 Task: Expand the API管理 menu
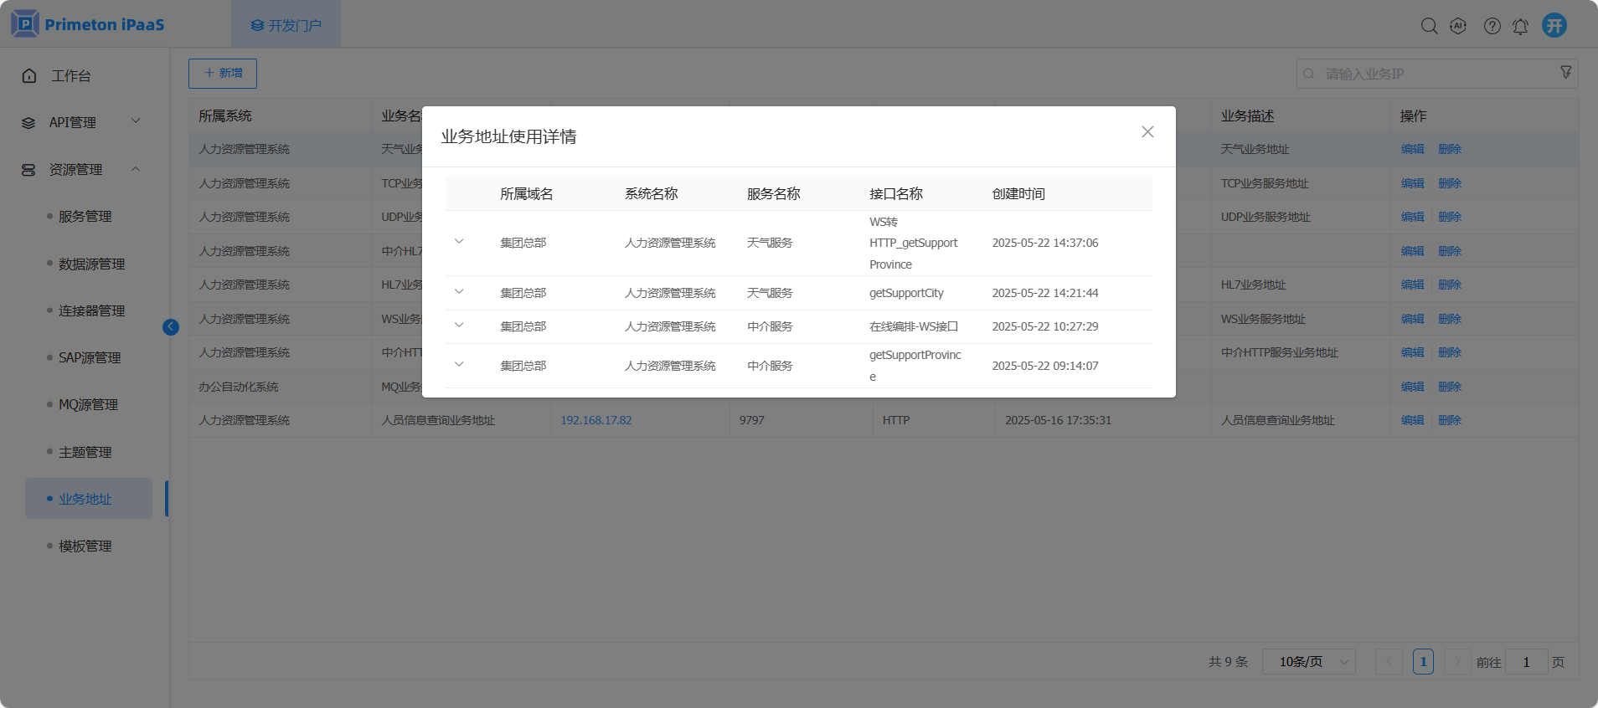pos(80,122)
